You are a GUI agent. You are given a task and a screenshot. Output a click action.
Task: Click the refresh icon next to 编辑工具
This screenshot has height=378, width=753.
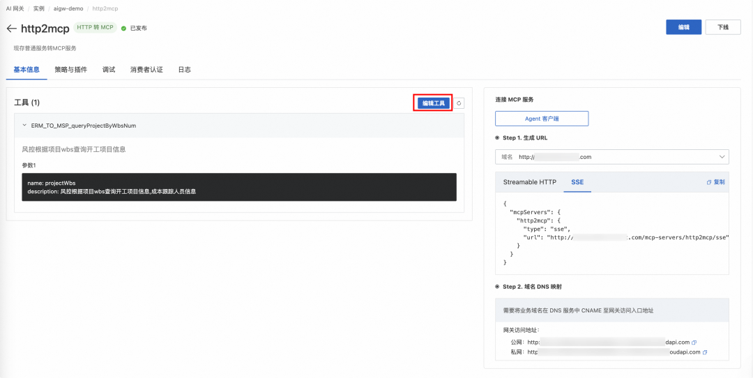click(459, 103)
